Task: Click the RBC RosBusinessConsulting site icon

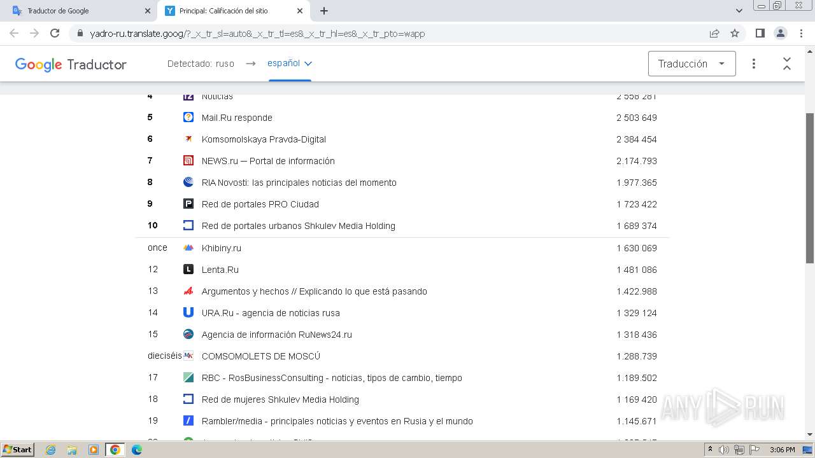Action: click(188, 377)
